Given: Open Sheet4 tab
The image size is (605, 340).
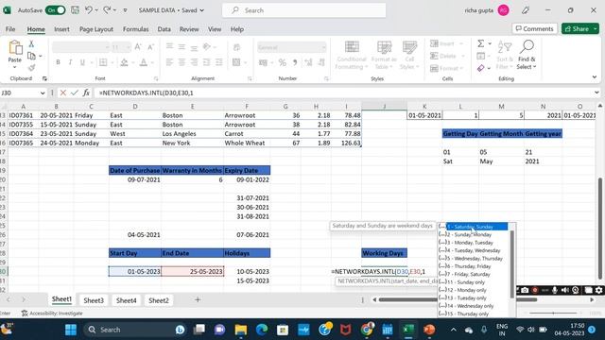Looking at the screenshot, I should pos(126,300).
